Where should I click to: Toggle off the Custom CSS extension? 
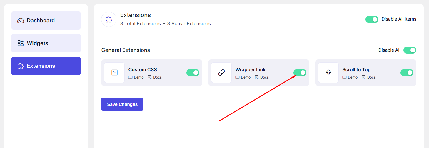[x=193, y=73]
